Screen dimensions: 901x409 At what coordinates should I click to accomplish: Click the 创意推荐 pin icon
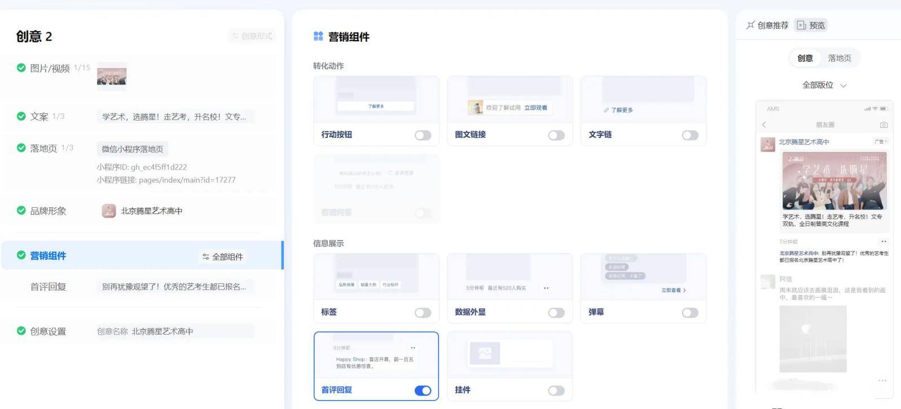[x=750, y=25]
